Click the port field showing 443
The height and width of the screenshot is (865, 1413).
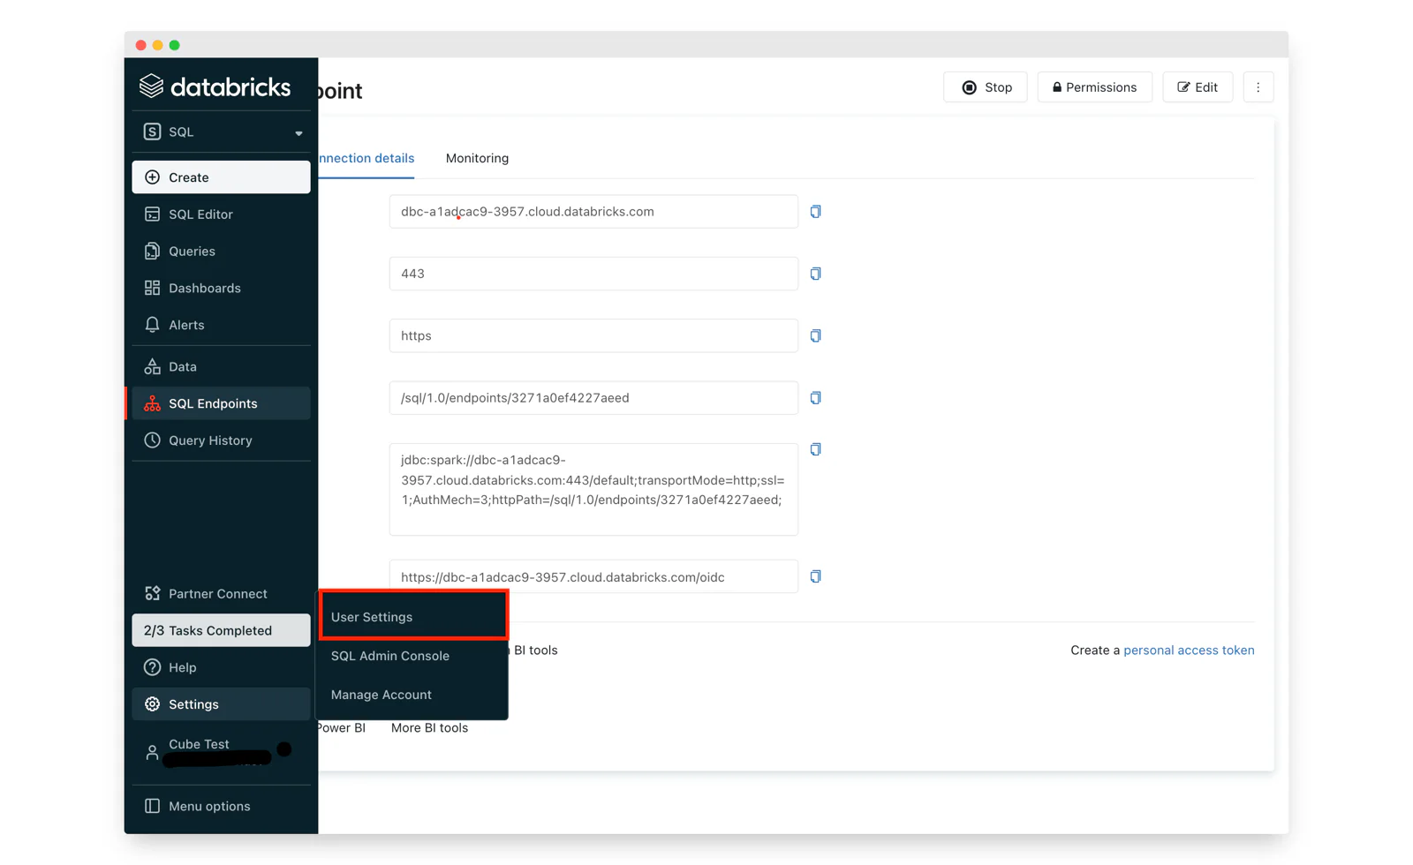pos(593,274)
